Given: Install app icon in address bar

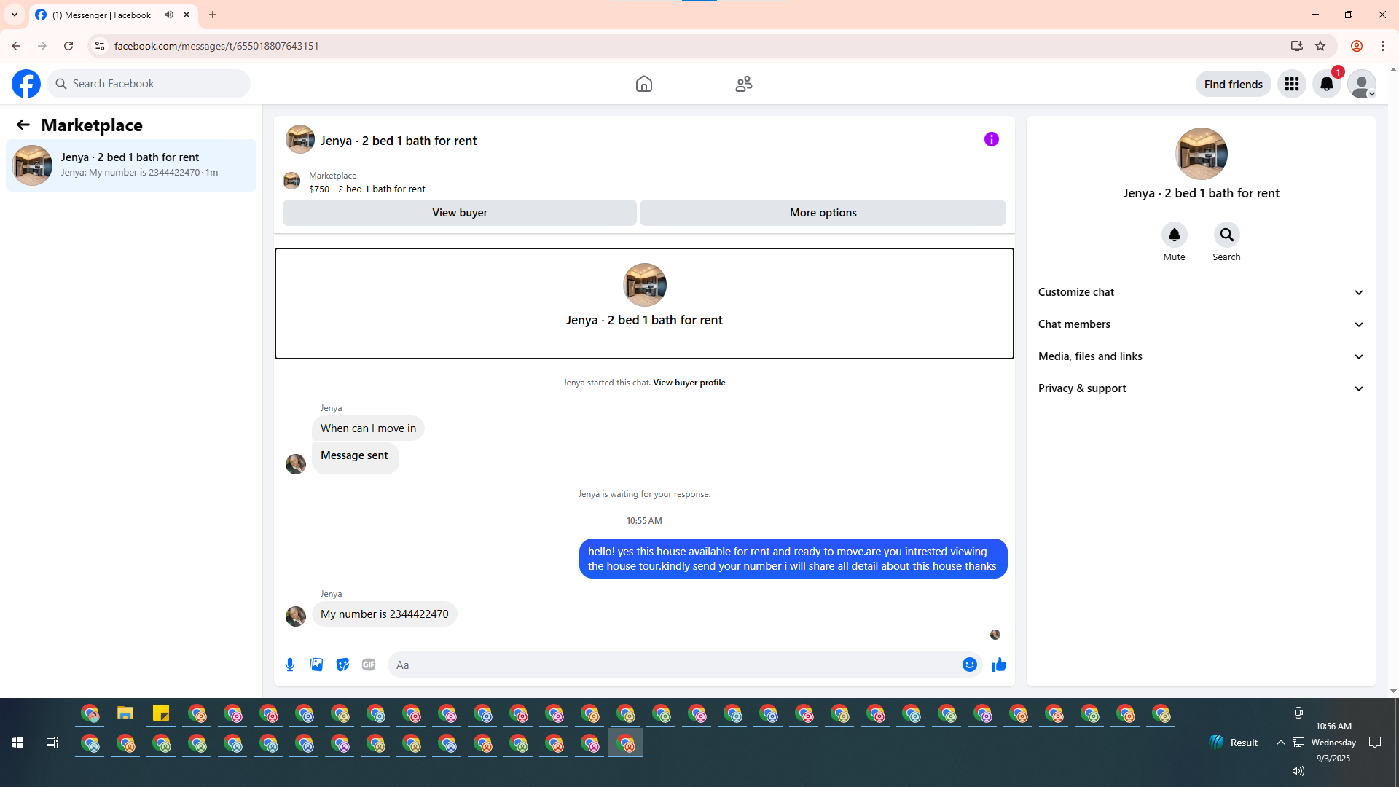Looking at the screenshot, I should tap(1297, 46).
